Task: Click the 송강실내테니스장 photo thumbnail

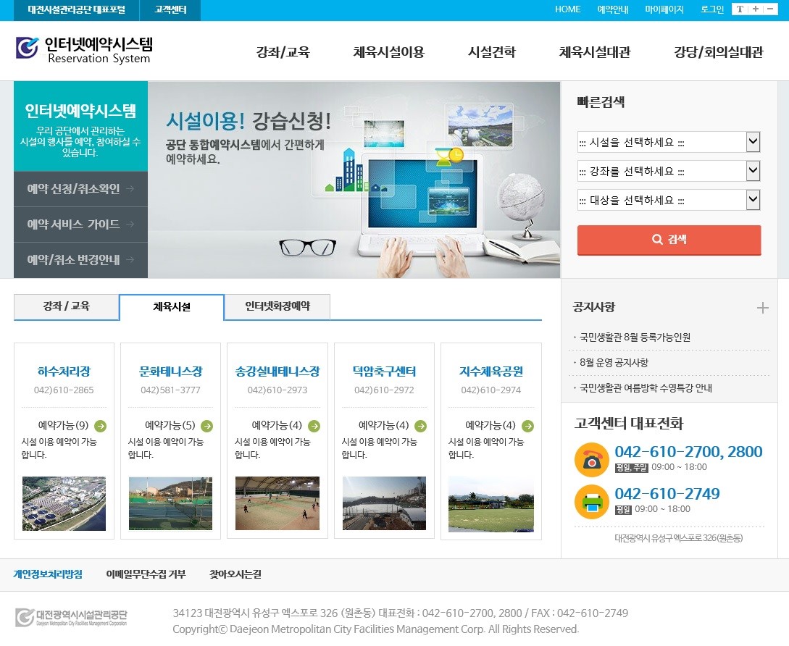Action: (x=277, y=503)
